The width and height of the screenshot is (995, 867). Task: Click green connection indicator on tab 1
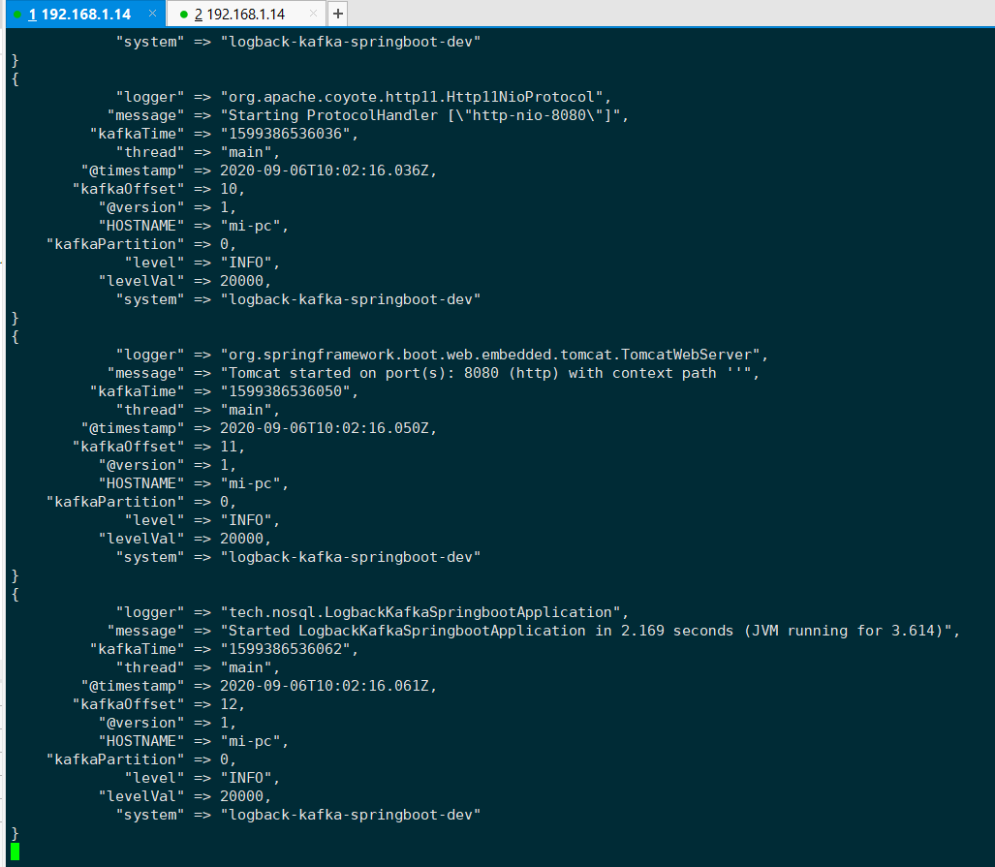[17, 14]
